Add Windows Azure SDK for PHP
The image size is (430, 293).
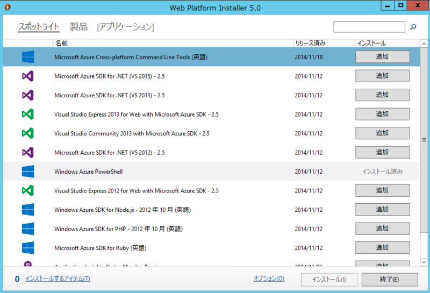[383, 228]
